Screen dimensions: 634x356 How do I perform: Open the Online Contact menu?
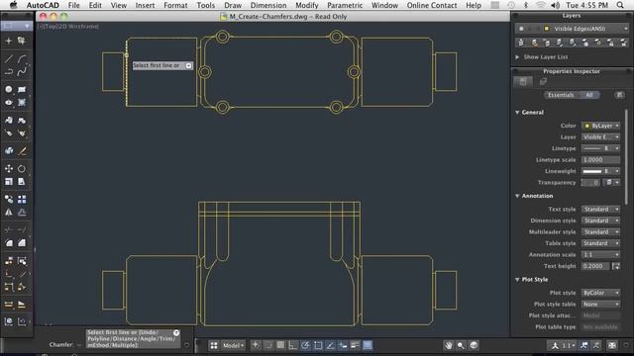coord(432,5)
